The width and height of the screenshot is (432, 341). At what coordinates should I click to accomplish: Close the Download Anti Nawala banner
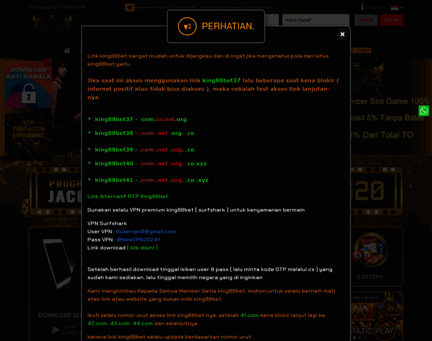(48, 62)
